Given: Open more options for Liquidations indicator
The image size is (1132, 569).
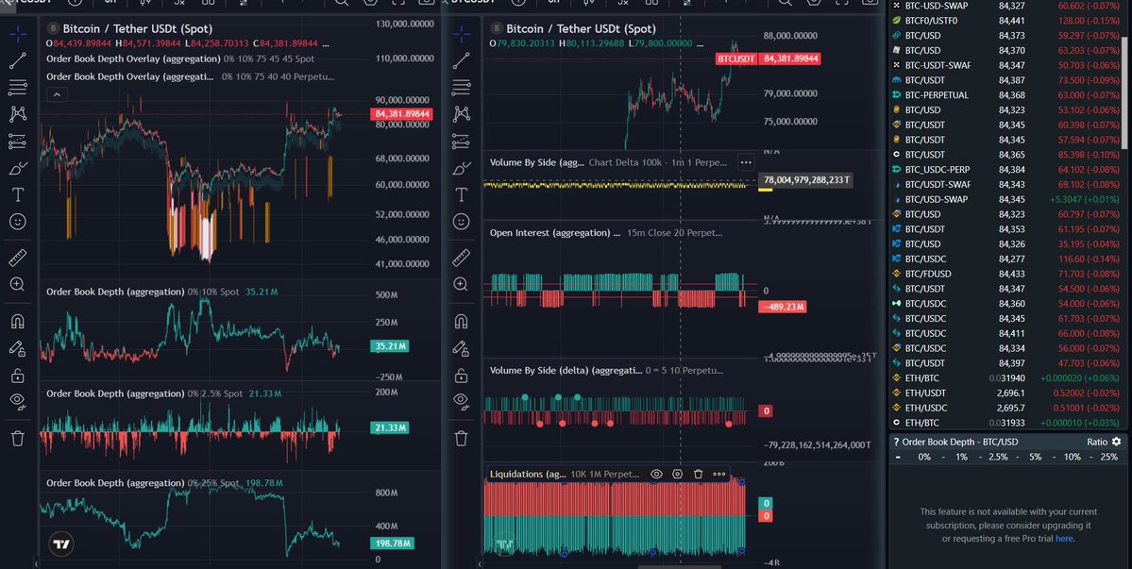Looking at the screenshot, I should pyautogui.click(x=719, y=474).
